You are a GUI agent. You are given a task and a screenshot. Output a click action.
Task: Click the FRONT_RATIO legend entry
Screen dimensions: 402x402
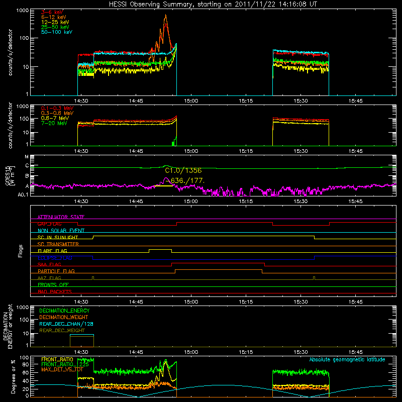tap(57, 359)
